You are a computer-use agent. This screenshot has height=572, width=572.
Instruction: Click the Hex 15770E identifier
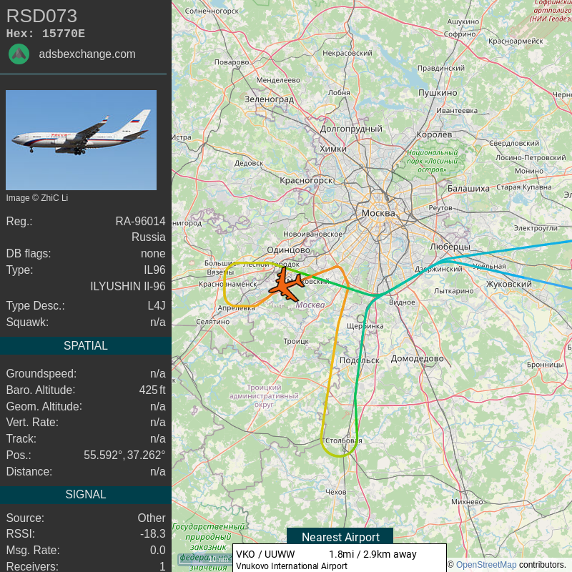click(x=46, y=34)
